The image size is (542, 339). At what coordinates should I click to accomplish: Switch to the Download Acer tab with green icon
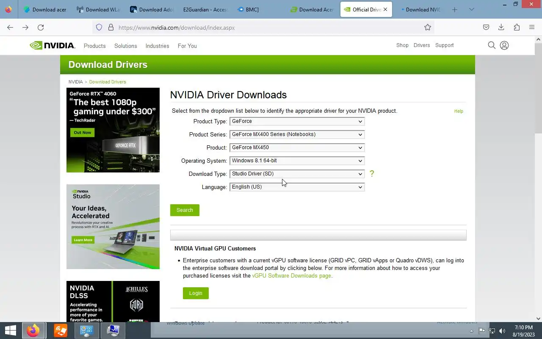tap(312, 9)
